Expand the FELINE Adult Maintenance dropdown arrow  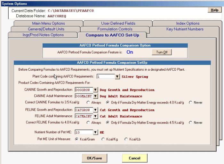point(95,116)
